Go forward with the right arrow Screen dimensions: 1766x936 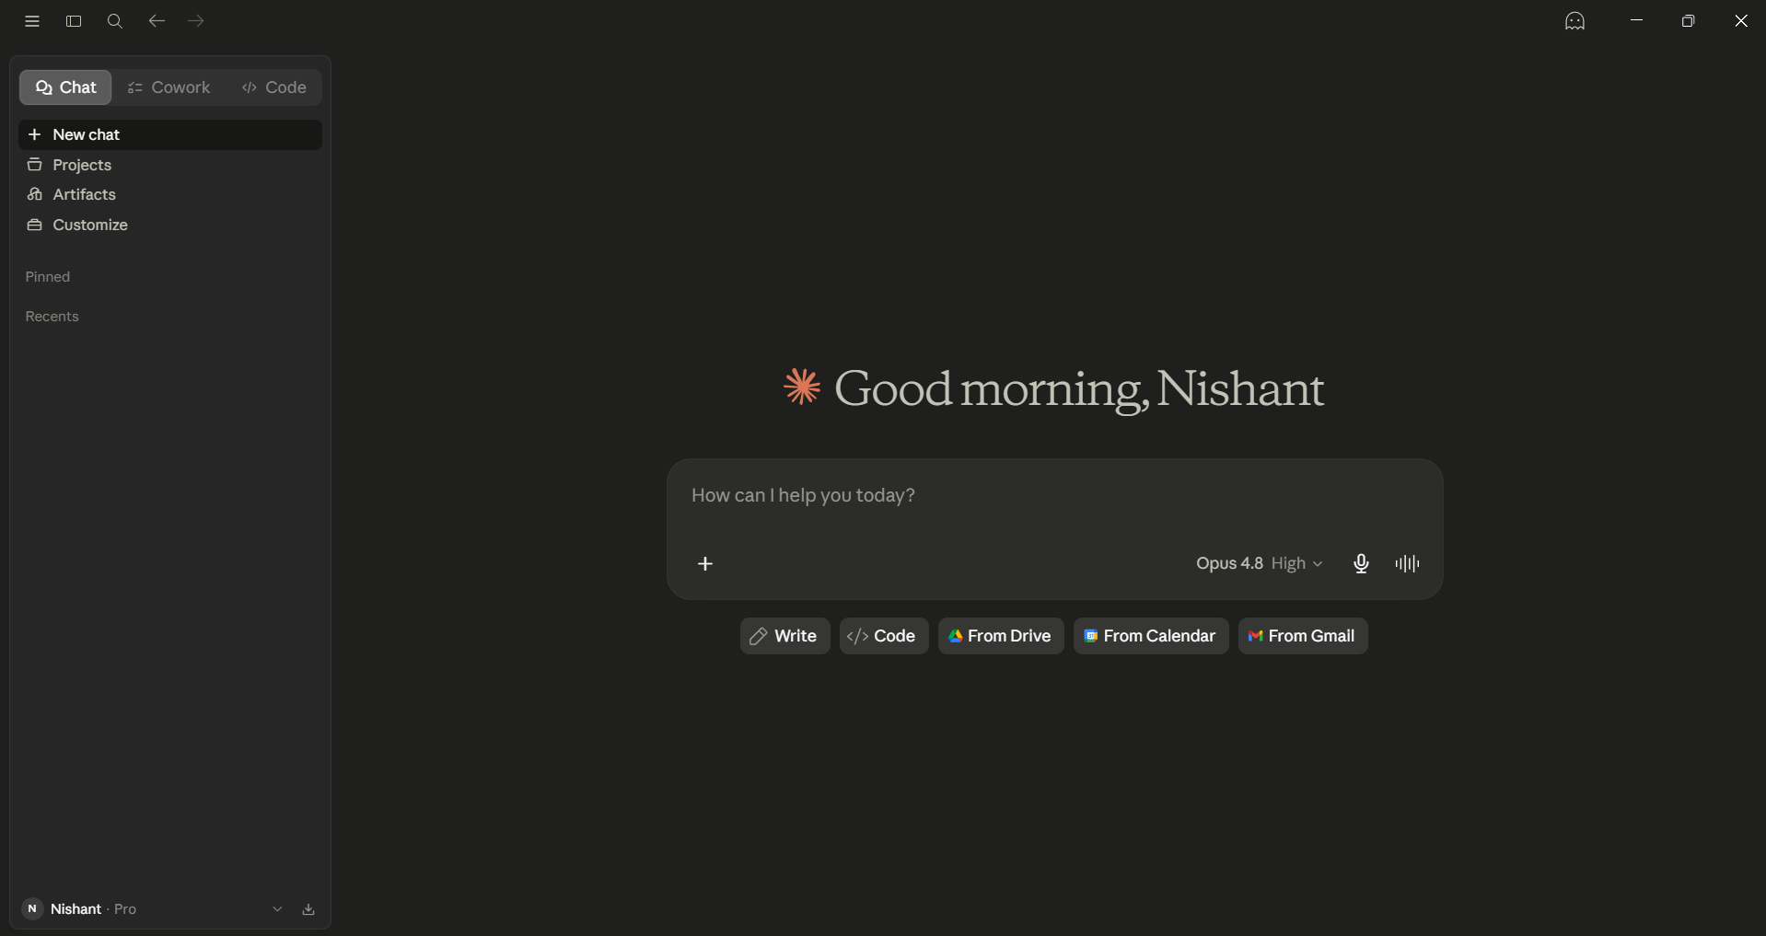pyautogui.click(x=196, y=20)
